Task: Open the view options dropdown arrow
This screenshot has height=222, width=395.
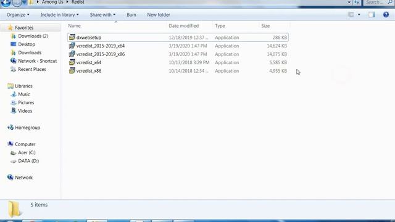Action: click(x=359, y=15)
